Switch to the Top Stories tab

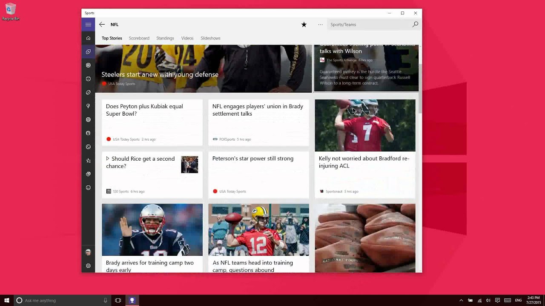[x=112, y=38]
